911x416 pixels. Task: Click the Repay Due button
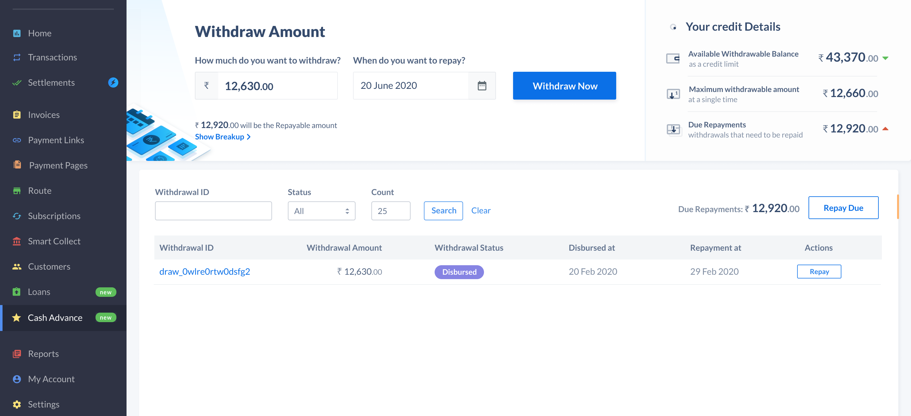843,207
